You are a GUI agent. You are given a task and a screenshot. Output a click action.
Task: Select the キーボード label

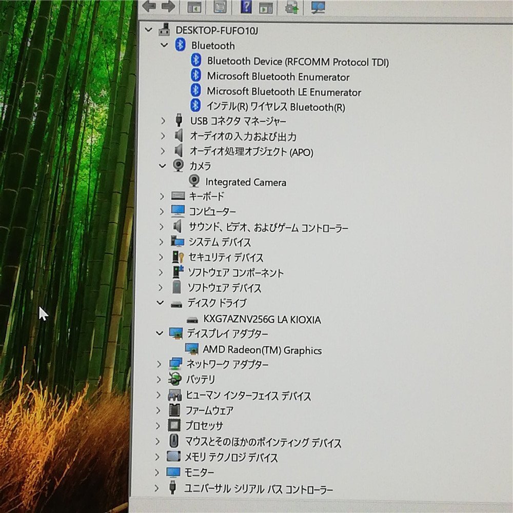(206, 196)
